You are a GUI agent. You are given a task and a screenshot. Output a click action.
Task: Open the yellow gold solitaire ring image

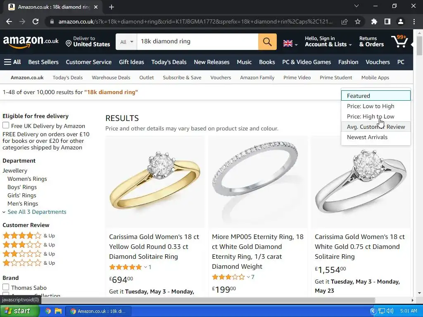coord(155,182)
